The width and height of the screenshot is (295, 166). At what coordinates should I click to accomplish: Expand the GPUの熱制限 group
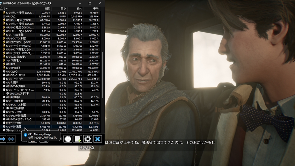tap(3, 108)
